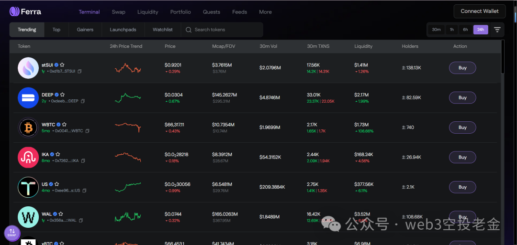This screenshot has width=517, height=245.
Task: Click IKA verified badge
Action: 52,154
